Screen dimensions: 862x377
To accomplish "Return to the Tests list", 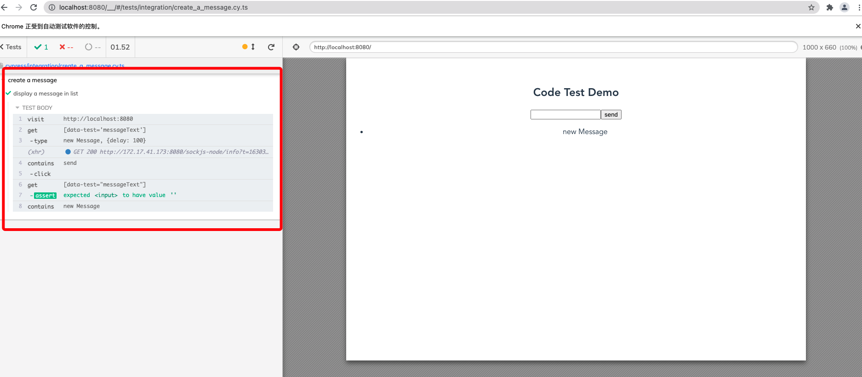I will pyautogui.click(x=11, y=47).
